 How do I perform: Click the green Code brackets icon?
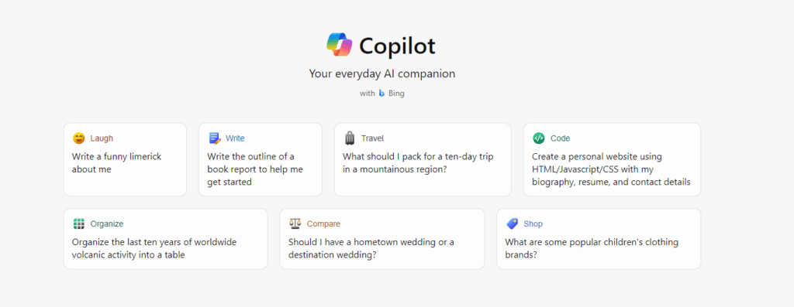pyautogui.click(x=539, y=138)
